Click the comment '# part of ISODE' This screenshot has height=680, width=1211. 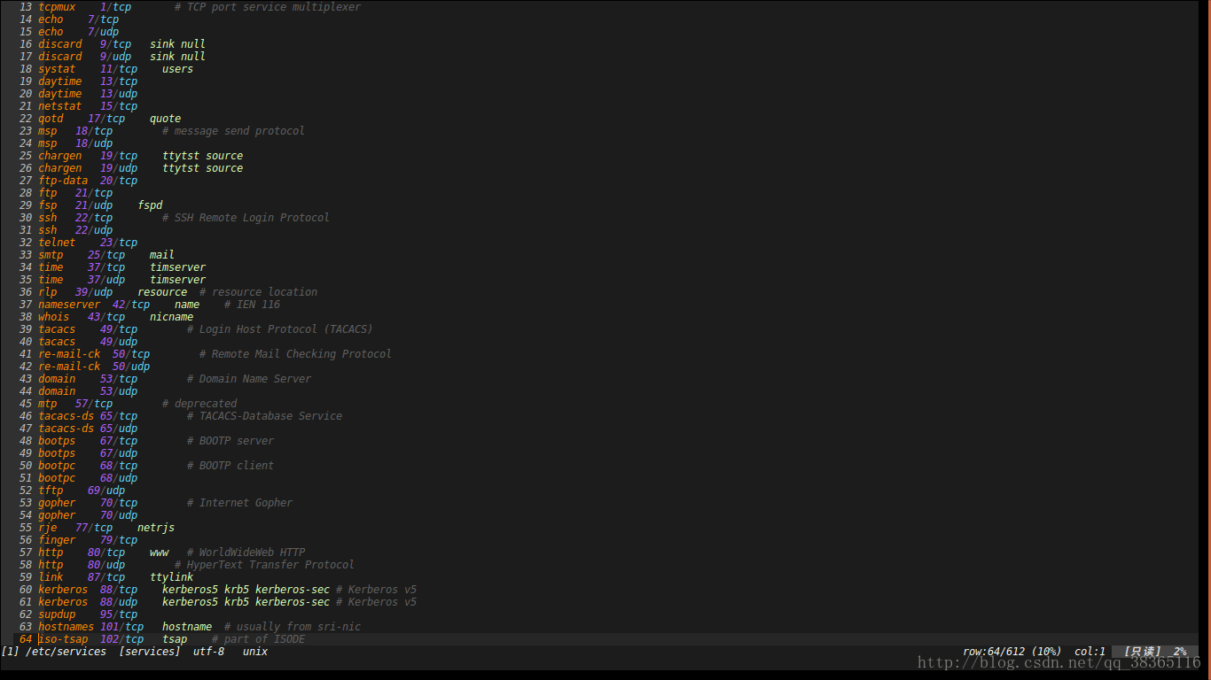pos(258,639)
